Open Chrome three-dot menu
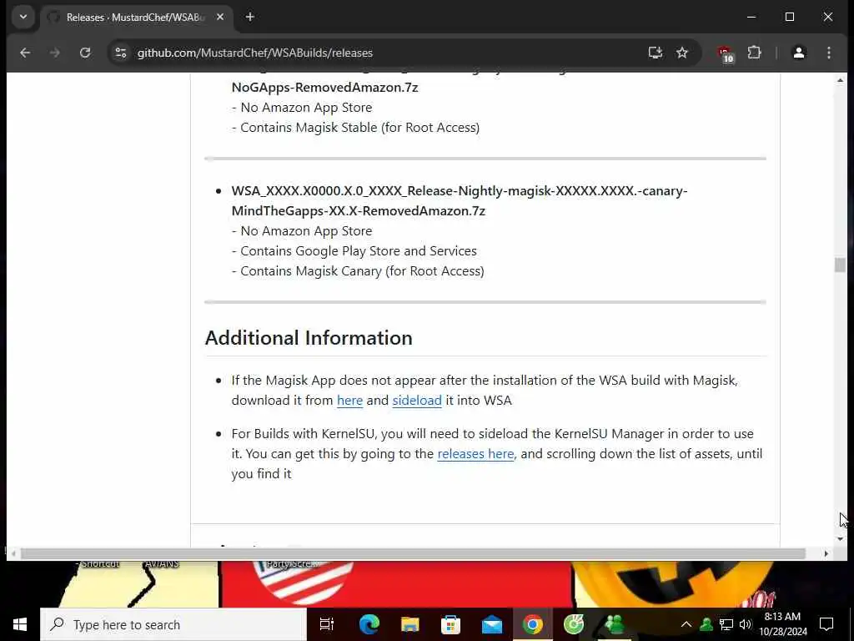The image size is (854, 641). (x=829, y=53)
